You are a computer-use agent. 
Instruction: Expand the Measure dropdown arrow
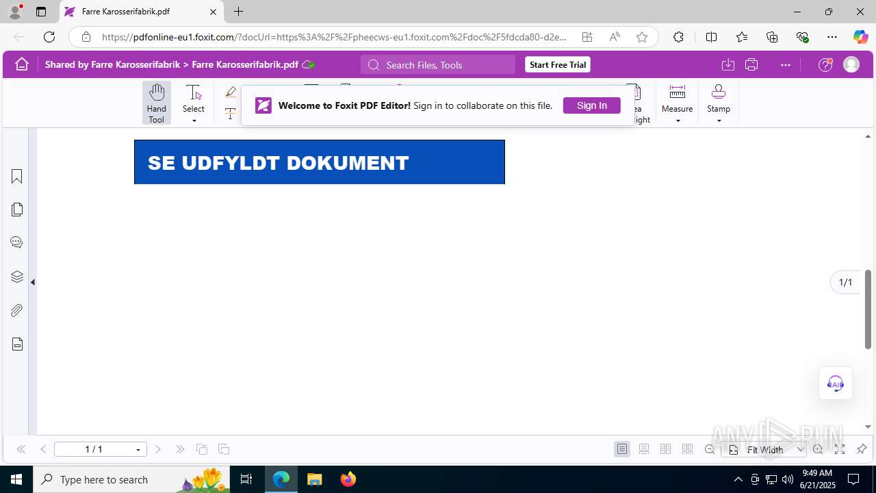point(678,121)
